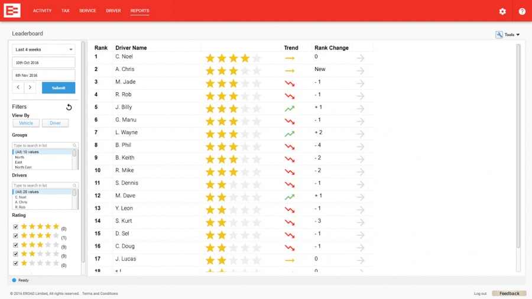Image resolution: width=532 pixels, height=299 pixels.
Task: Select A. Chris in the Drivers list
Action: click(21, 202)
